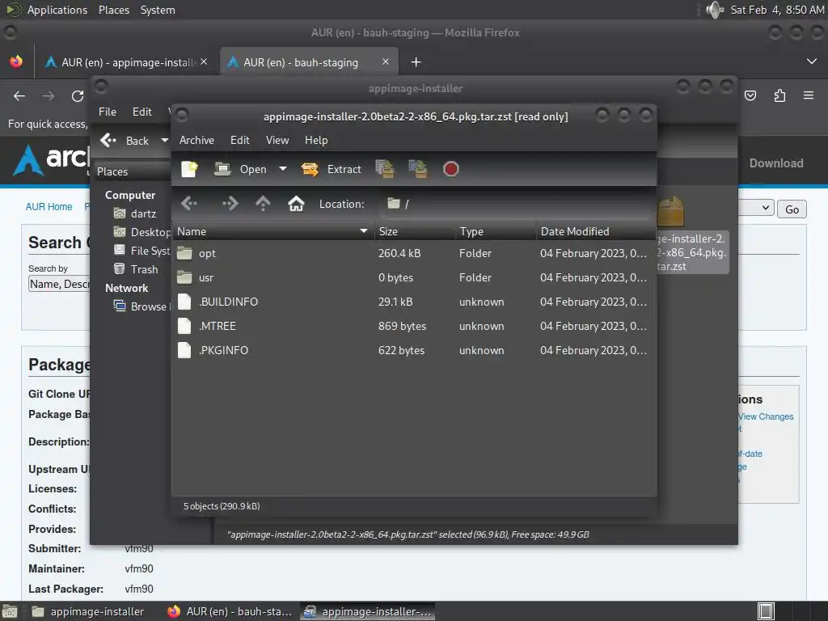This screenshot has width=828, height=621.
Task: Click the View Changes link
Action: [x=766, y=416]
